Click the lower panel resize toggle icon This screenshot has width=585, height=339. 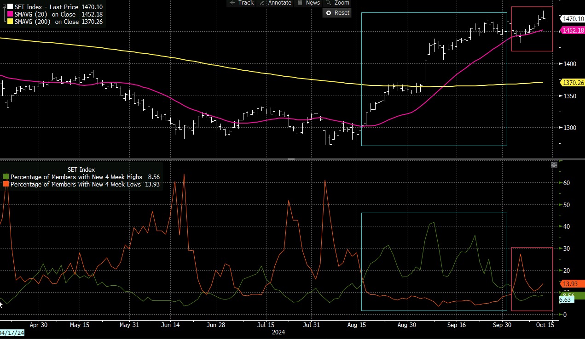point(554,165)
